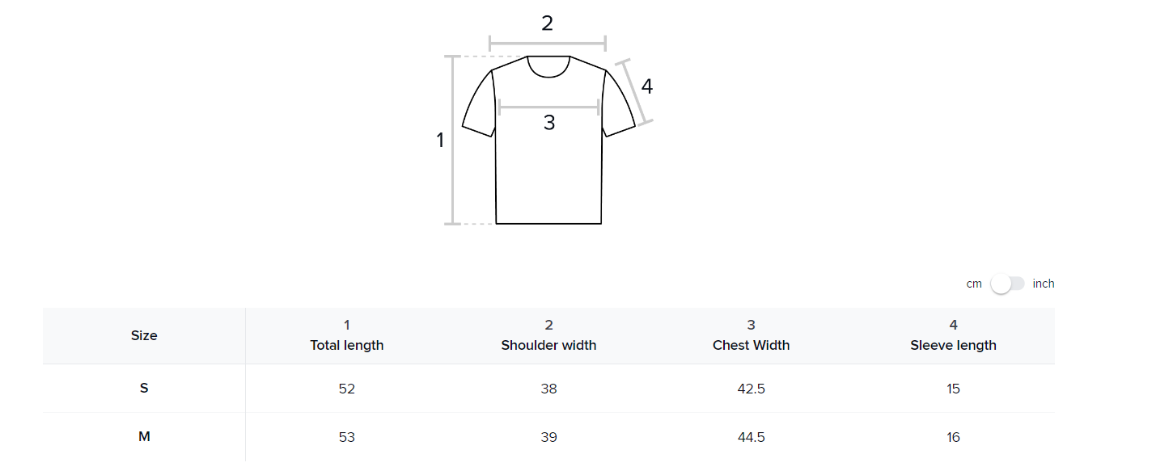Image resolution: width=1173 pixels, height=471 pixels.
Task: Click number 4 sleeve length marker on diagram
Action: (646, 86)
